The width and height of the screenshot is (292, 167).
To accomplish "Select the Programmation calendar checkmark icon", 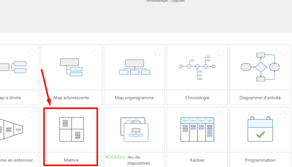I will click(x=260, y=129).
